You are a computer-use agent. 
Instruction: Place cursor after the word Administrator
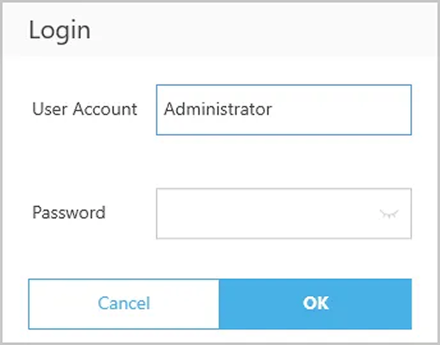[274, 109]
